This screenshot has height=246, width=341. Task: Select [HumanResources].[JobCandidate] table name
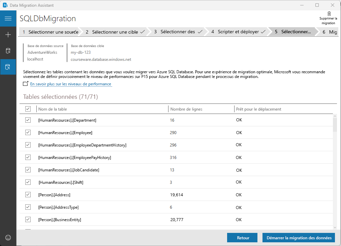click(x=69, y=170)
